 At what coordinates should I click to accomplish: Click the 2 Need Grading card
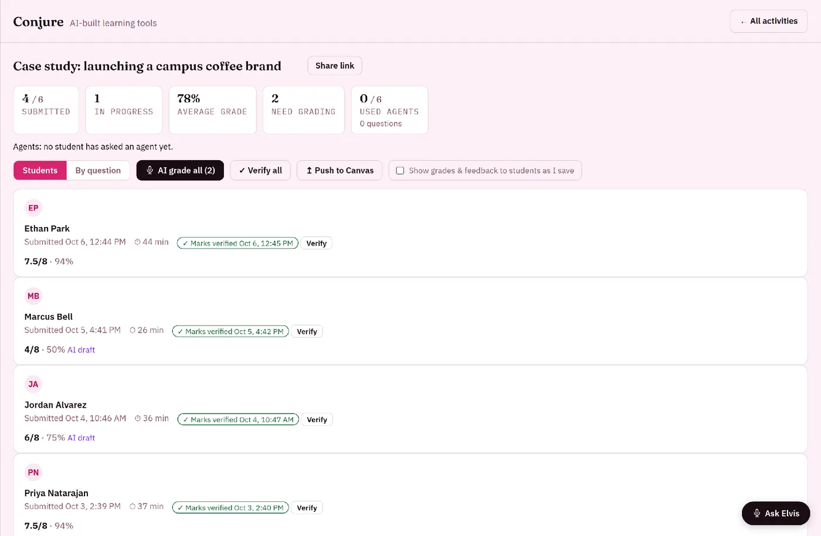304,110
